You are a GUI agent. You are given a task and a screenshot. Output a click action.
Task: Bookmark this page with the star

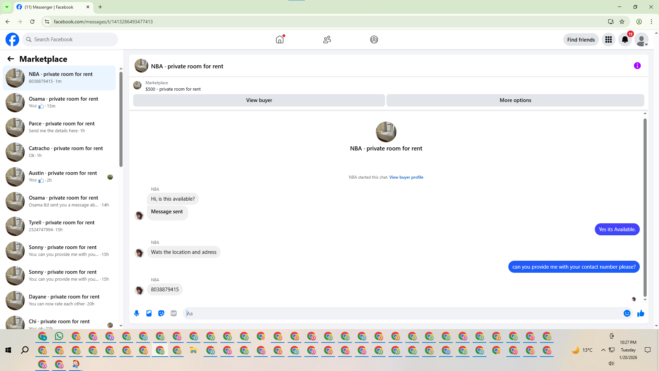(622, 22)
